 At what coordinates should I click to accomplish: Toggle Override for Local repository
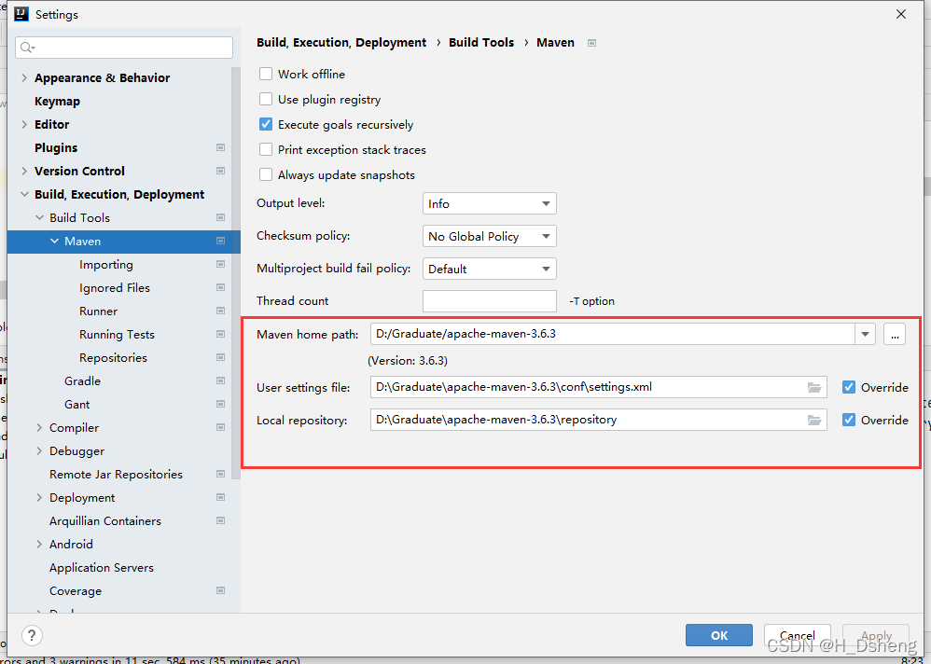849,420
